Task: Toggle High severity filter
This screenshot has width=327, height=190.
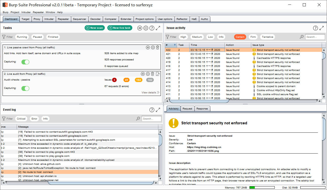Action: pyautogui.click(x=183, y=37)
